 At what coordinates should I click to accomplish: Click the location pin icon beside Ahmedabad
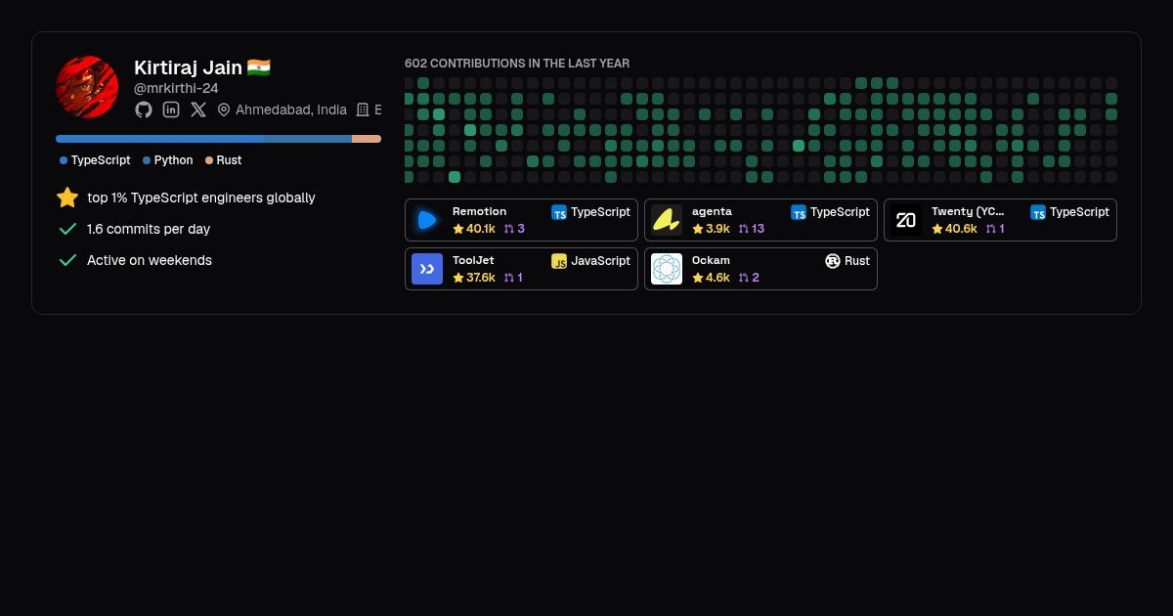tap(224, 110)
